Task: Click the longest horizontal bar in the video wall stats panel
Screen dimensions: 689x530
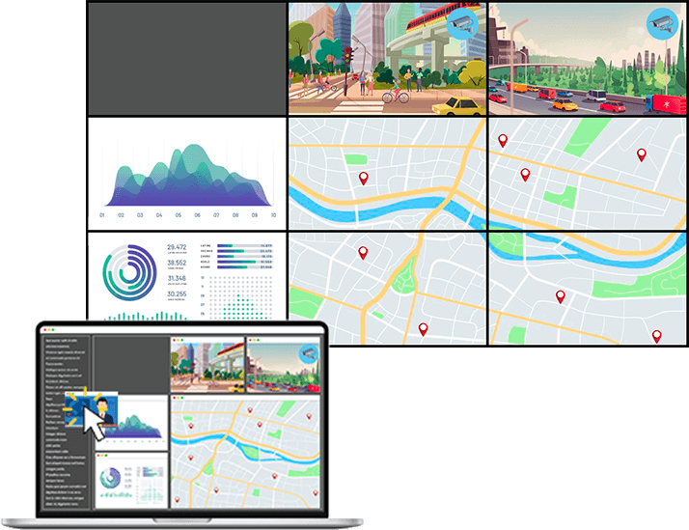Action: [236, 262]
